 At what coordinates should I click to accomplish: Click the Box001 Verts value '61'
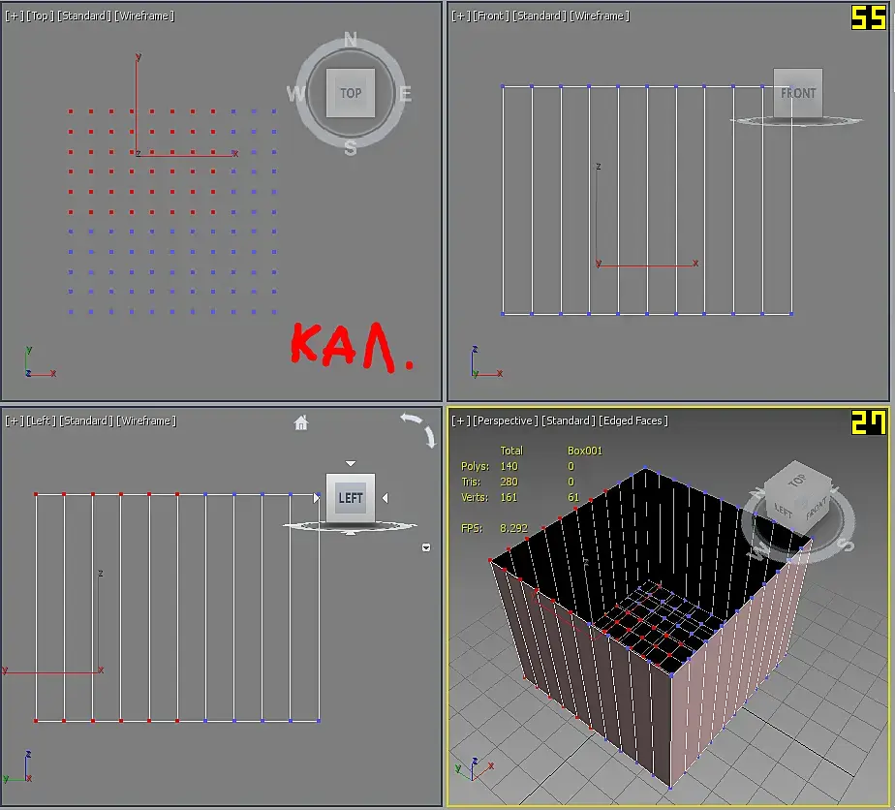click(x=573, y=497)
